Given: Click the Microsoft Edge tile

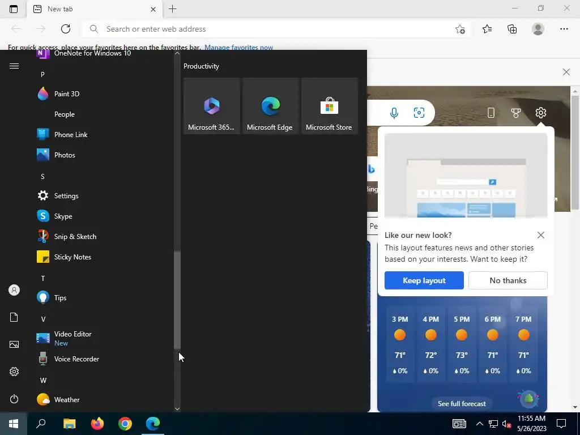Looking at the screenshot, I should pyautogui.click(x=270, y=106).
